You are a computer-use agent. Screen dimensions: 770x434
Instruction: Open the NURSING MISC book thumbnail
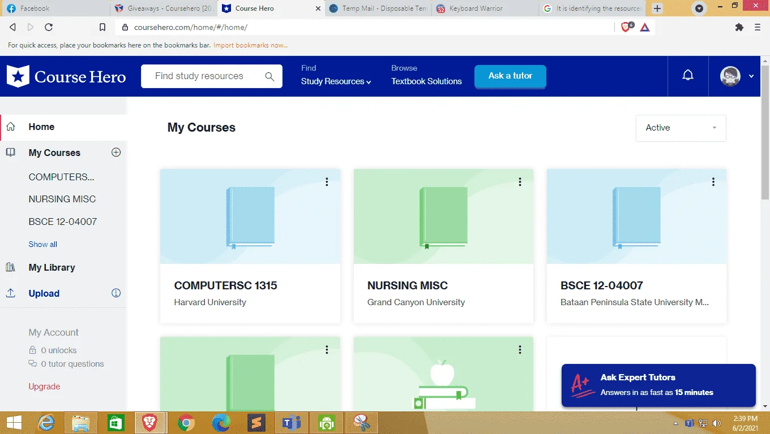pyautogui.click(x=443, y=216)
